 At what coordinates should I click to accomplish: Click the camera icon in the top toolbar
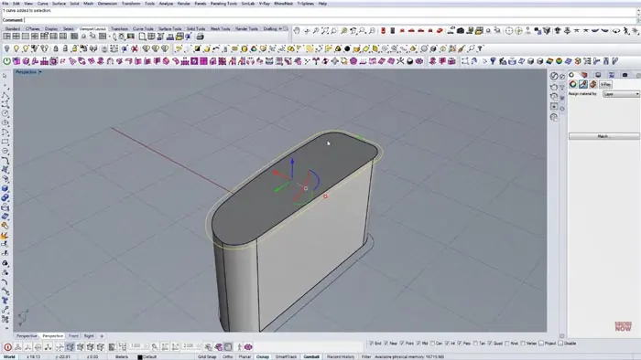tap(461, 30)
